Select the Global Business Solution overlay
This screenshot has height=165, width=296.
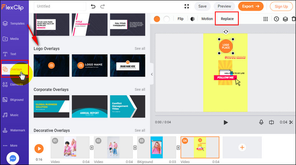click(52, 106)
